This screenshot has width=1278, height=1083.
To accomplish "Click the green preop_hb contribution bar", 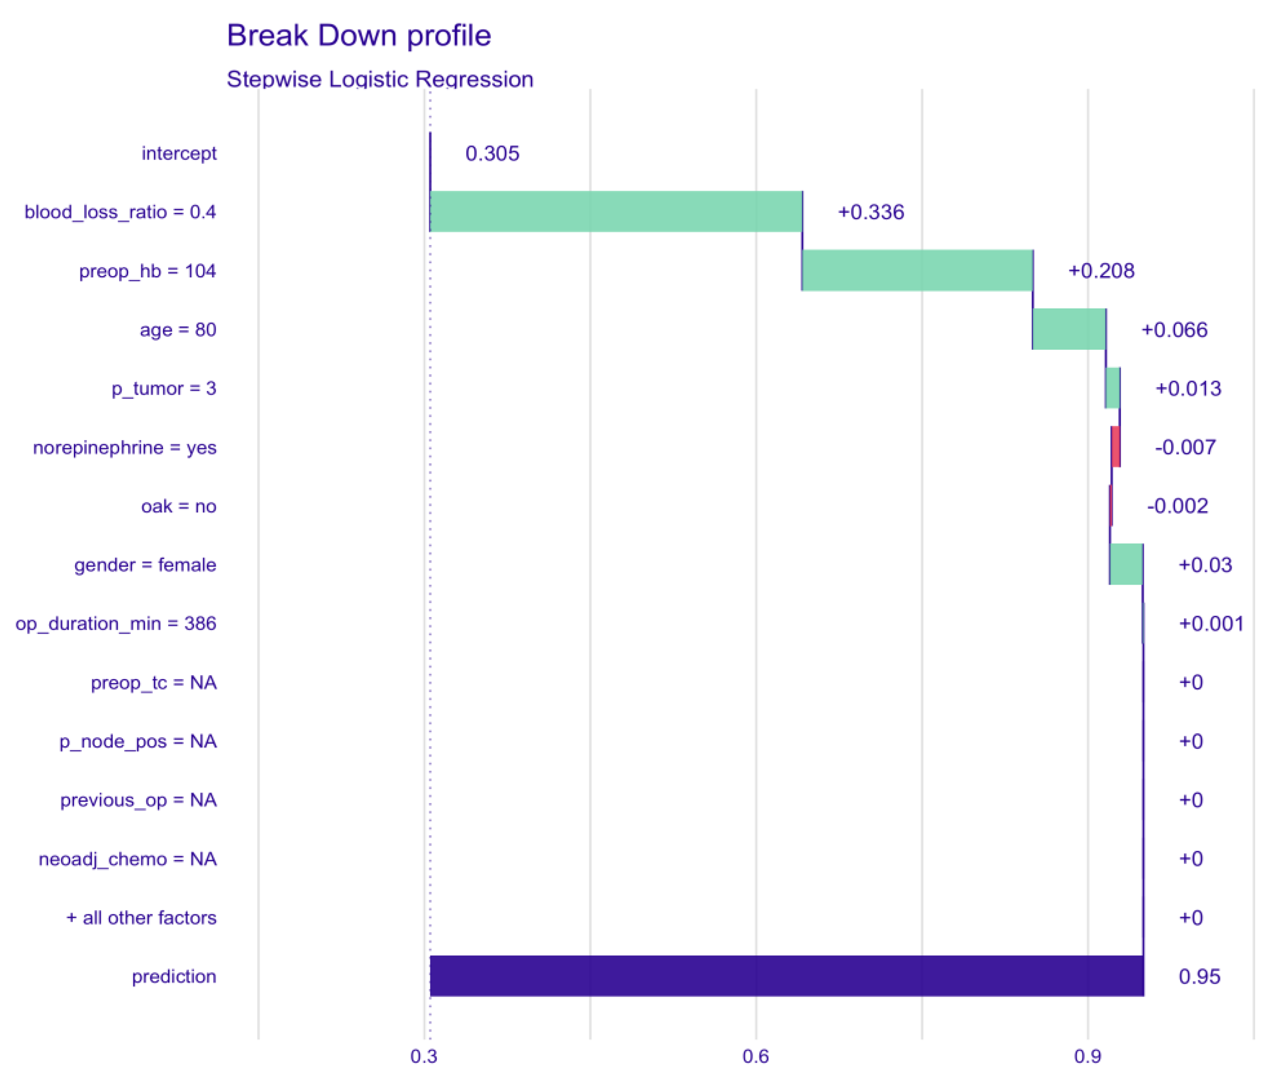I will pos(917,270).
